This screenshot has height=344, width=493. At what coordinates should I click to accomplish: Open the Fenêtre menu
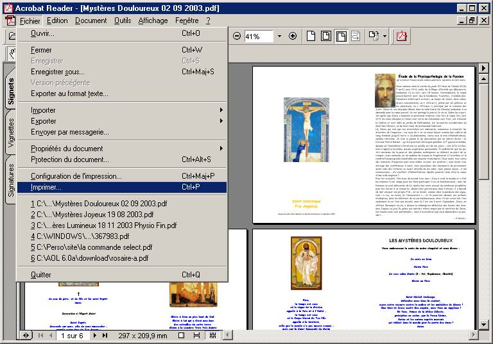click(187, 20)
